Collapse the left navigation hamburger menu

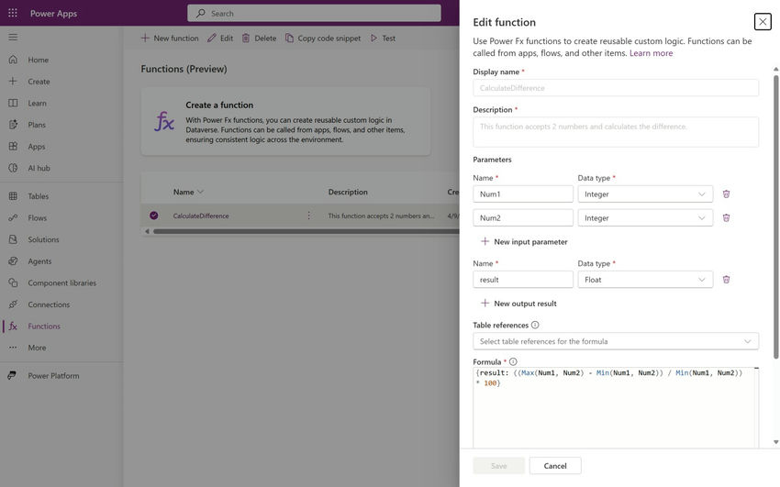coord(13,37)
